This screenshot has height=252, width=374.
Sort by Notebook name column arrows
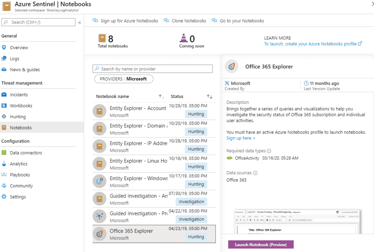(161, 97)
